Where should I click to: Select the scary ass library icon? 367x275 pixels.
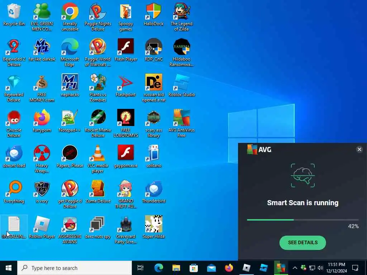(x=153, y=123)
